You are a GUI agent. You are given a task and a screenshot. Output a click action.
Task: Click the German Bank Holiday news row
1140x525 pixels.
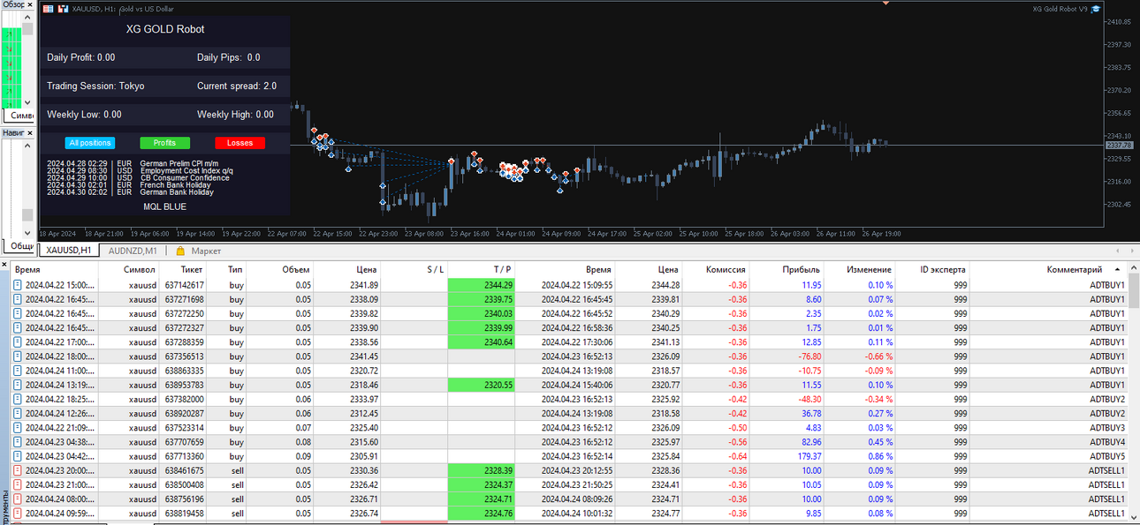coord(130,191)
